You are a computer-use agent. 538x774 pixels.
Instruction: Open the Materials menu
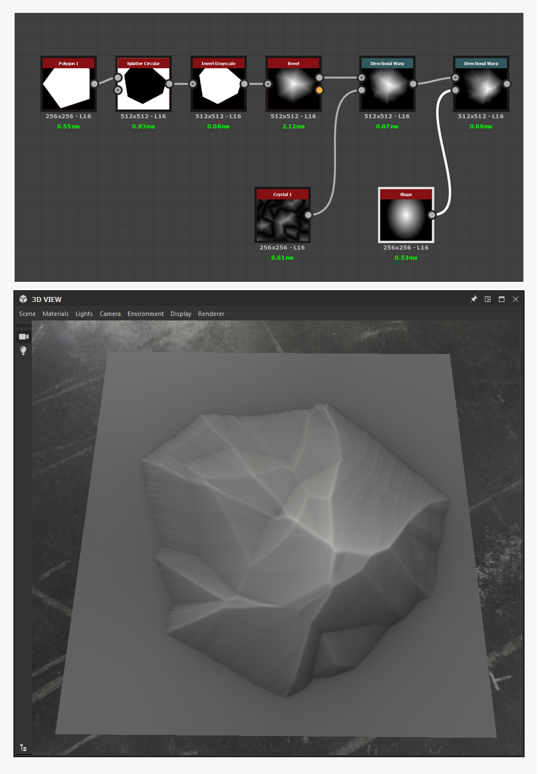pyautogui.click(x=55, y=314)
